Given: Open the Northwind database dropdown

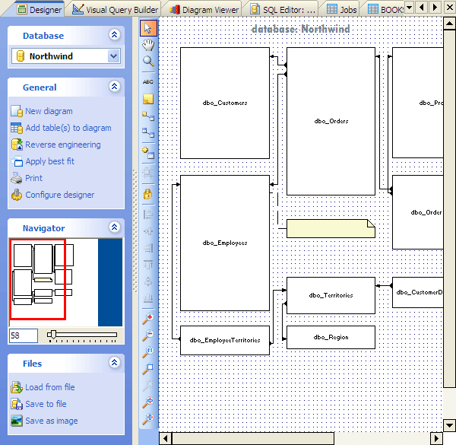Looking at the screenshot, I should click(114, 56).
